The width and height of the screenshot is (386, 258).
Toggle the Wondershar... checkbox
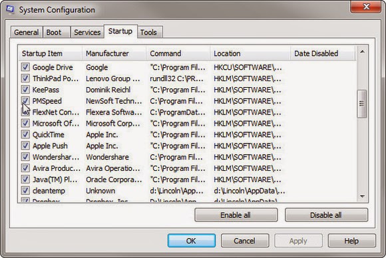[25, 157]
